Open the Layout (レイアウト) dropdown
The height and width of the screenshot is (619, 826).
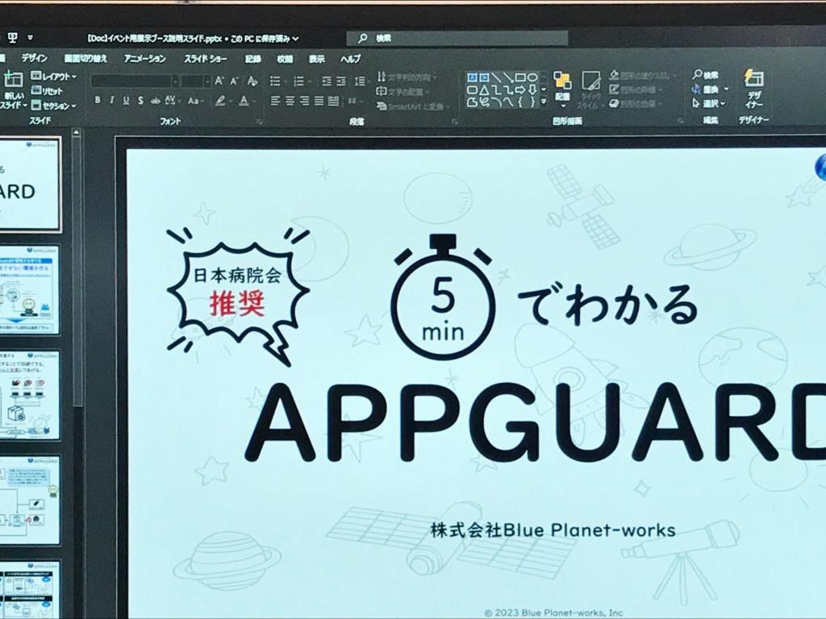[x=54, y=77]
